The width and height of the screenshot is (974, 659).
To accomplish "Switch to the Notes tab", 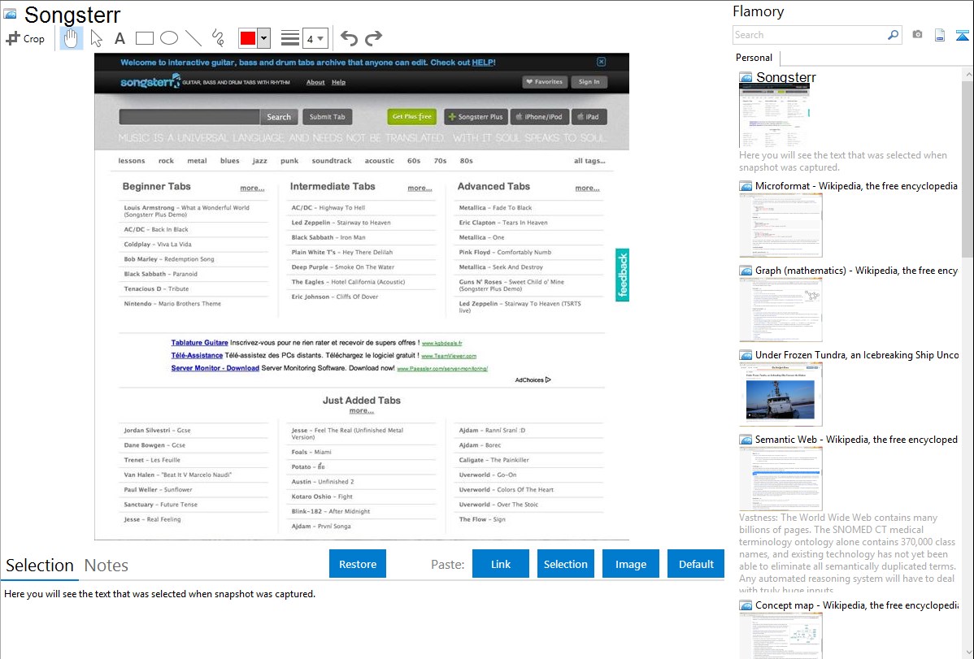I will click(107, 566).
